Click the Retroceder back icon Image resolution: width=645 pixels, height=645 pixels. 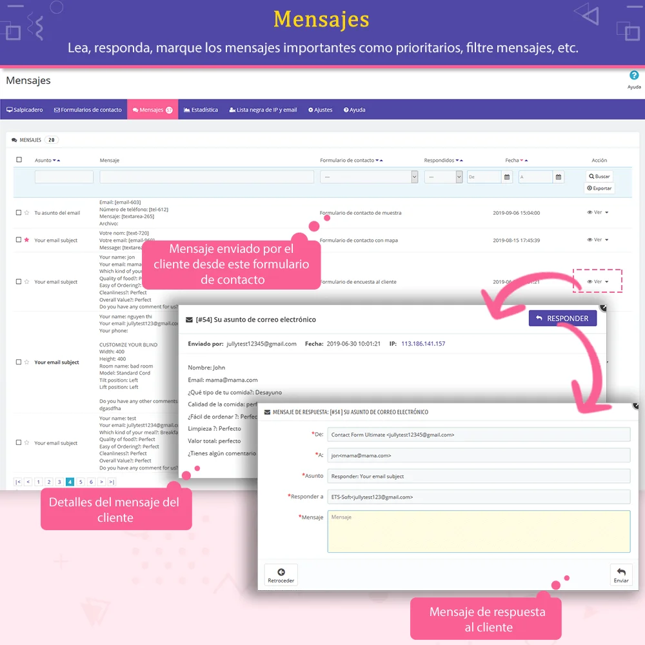click(281, 571)
